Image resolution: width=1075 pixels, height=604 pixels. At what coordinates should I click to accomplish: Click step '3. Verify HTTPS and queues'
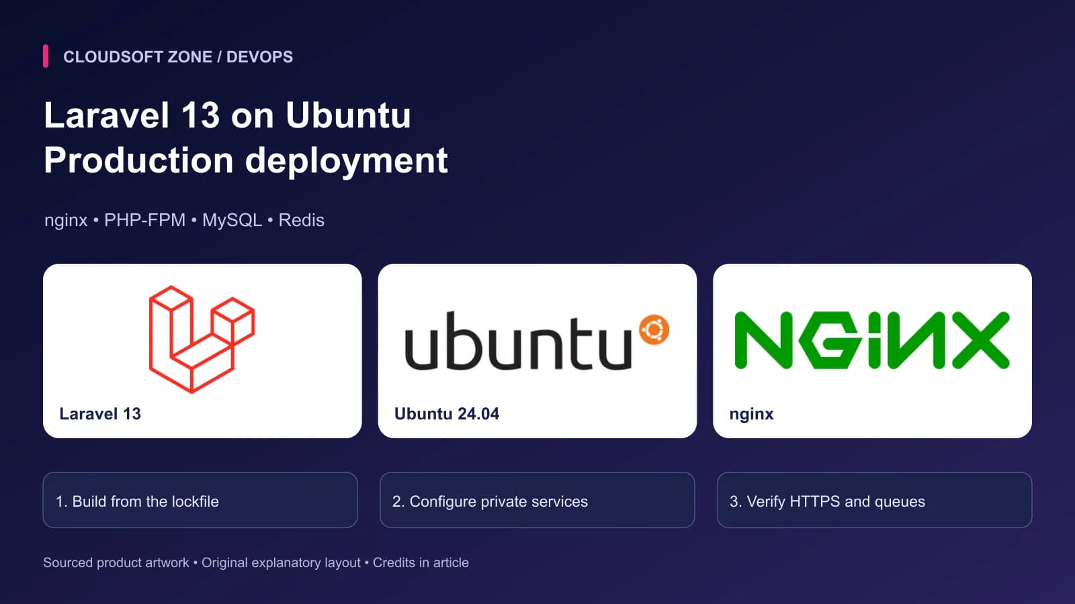click(x=875, y=500)
